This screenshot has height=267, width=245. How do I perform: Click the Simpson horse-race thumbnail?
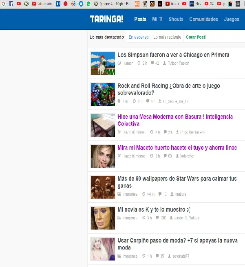[103, 63]
